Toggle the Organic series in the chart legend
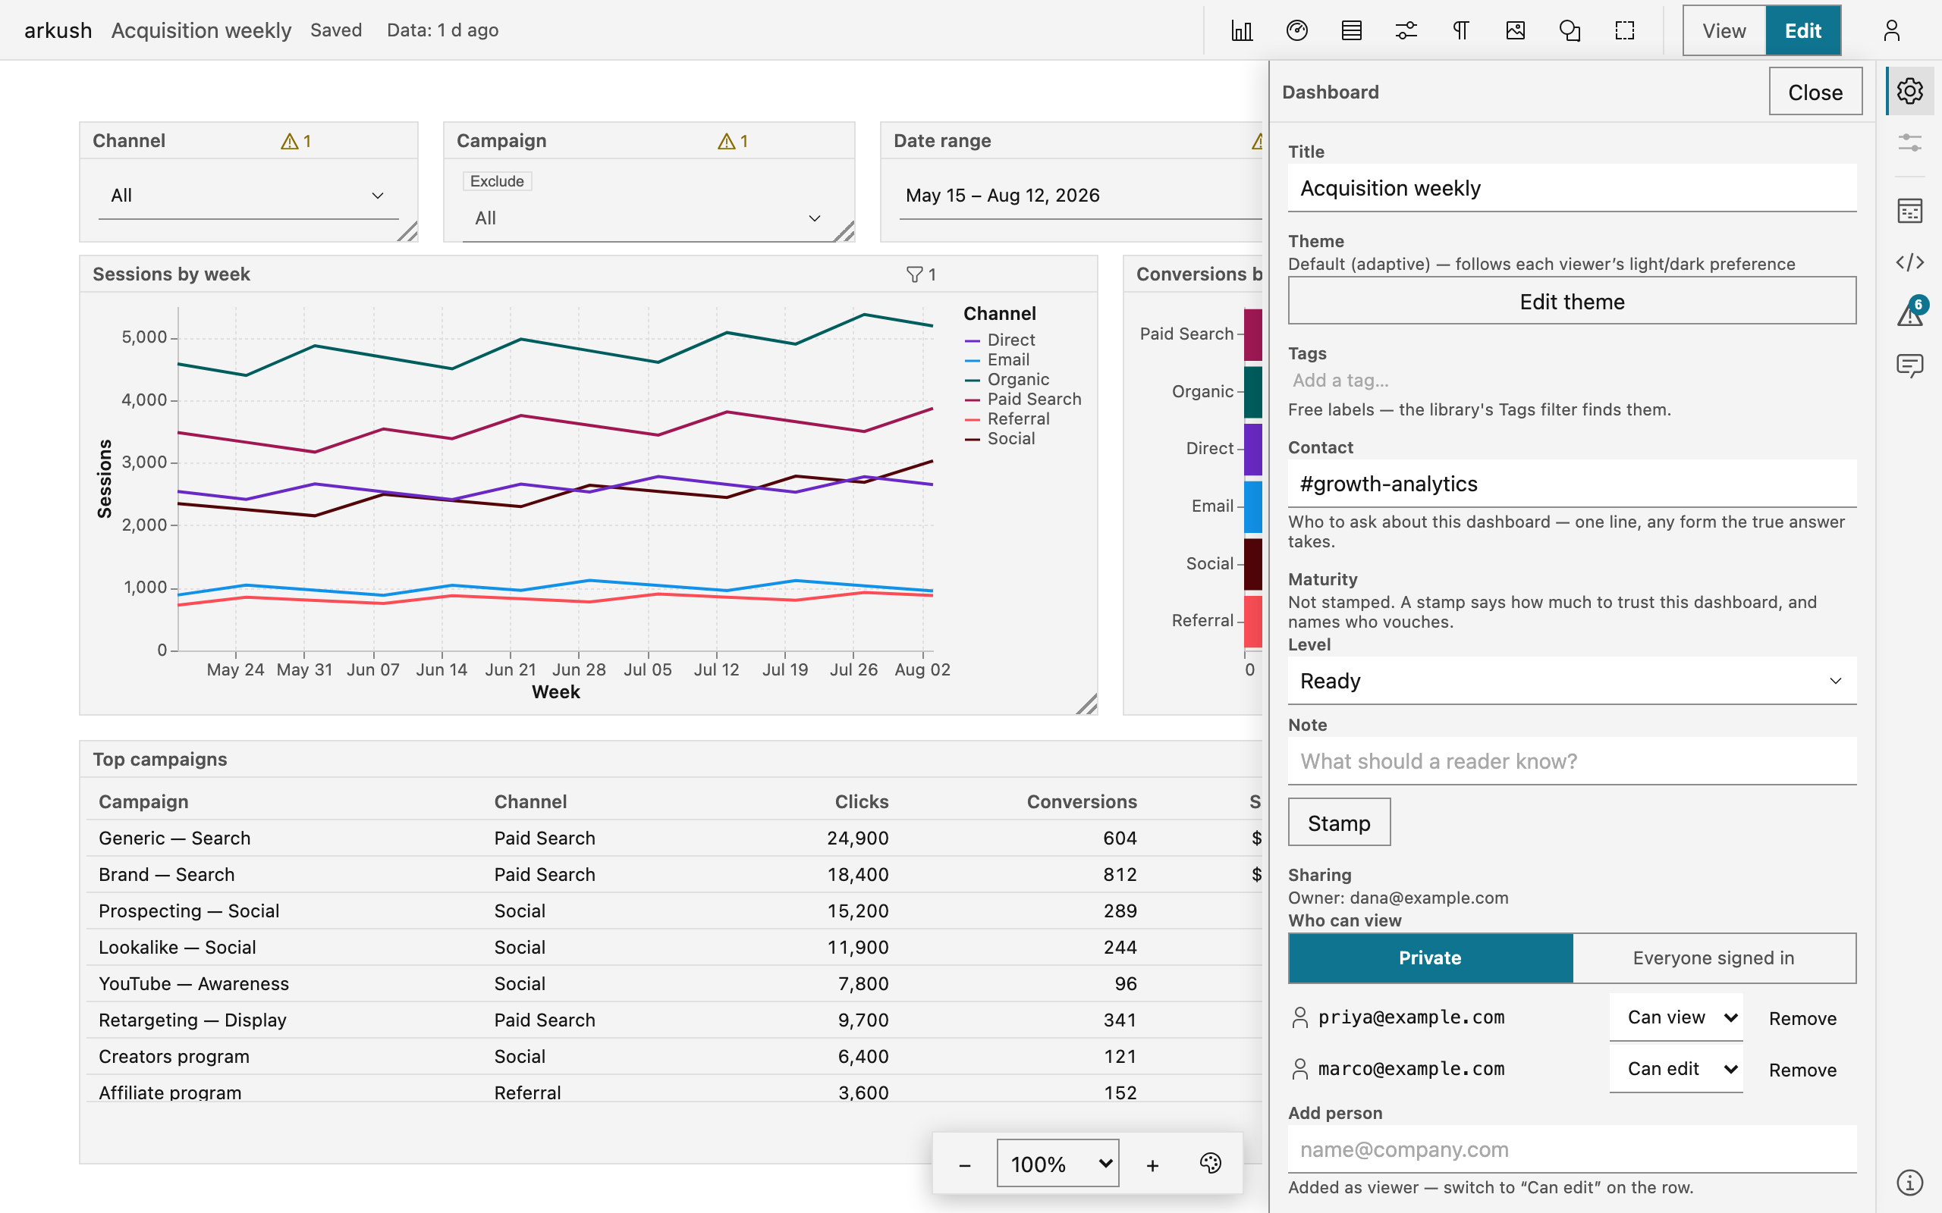 pyautogui.click(x=1007, y=380)
